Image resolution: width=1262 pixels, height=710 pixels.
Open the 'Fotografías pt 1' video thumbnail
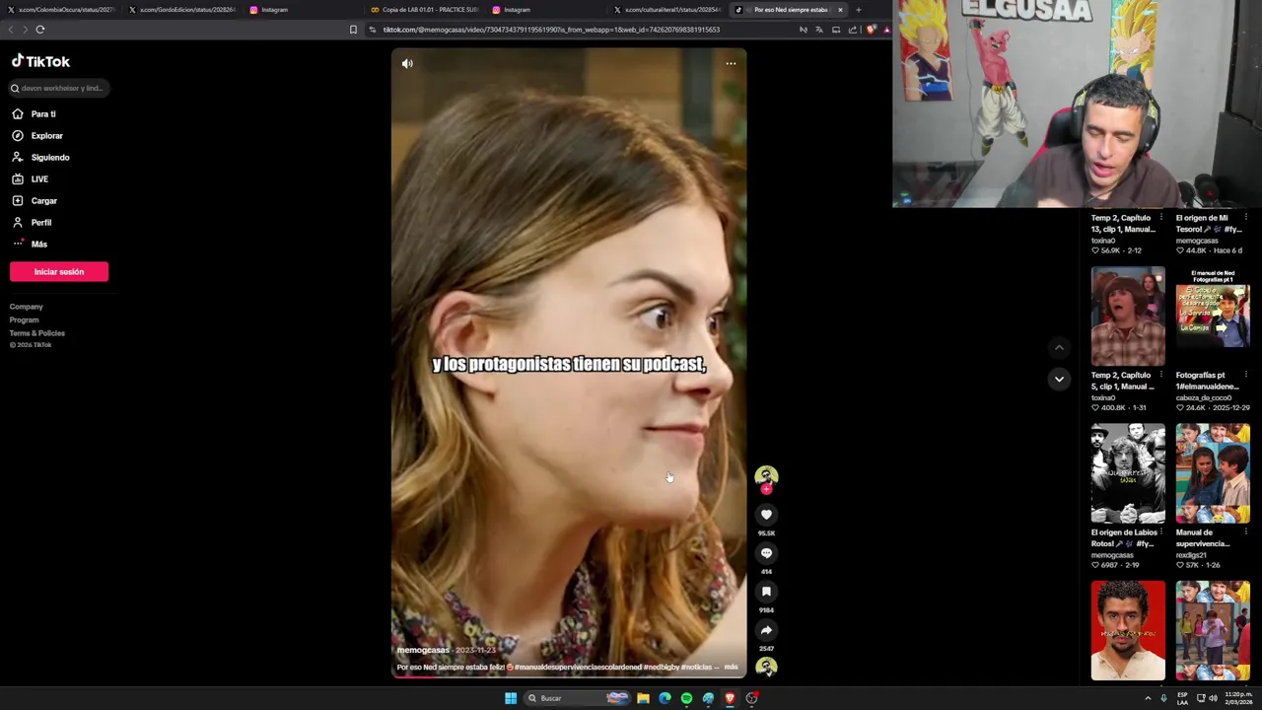1213,317
